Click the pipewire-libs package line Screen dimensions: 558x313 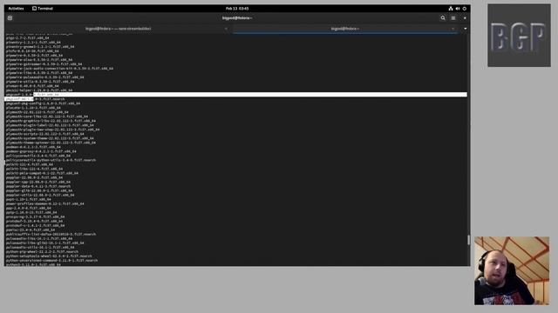coord(39,73)
